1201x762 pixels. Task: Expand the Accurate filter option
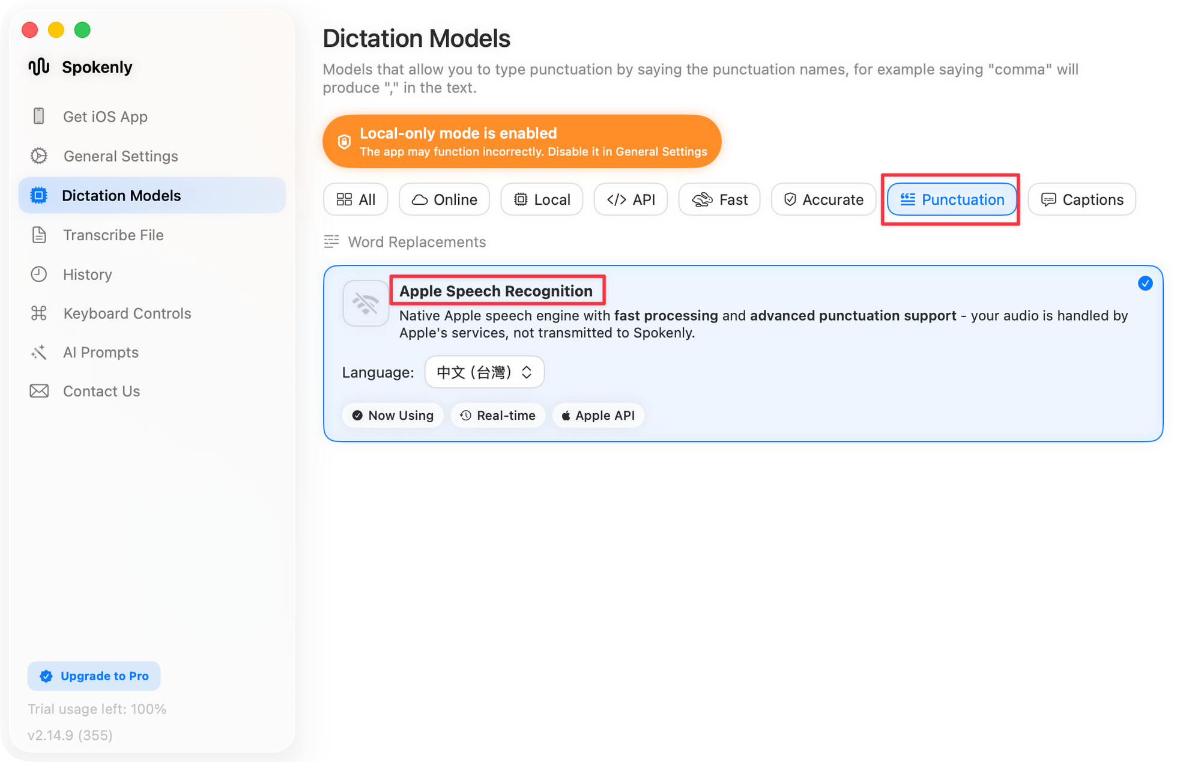point(823,199)
